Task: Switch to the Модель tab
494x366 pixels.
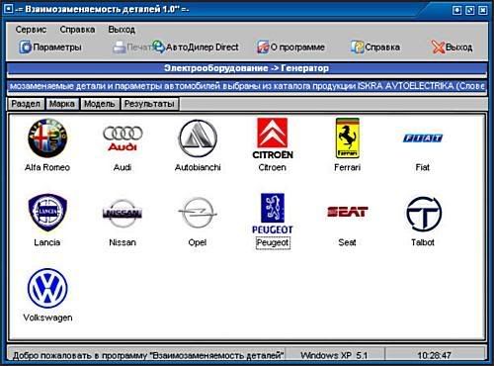Action: [x=100, y=104]
